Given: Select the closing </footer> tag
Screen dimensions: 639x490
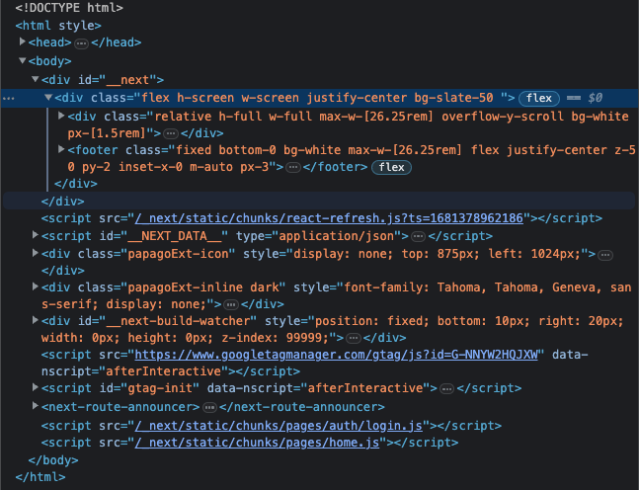Looking at the screenshot, I should (335, 167).
